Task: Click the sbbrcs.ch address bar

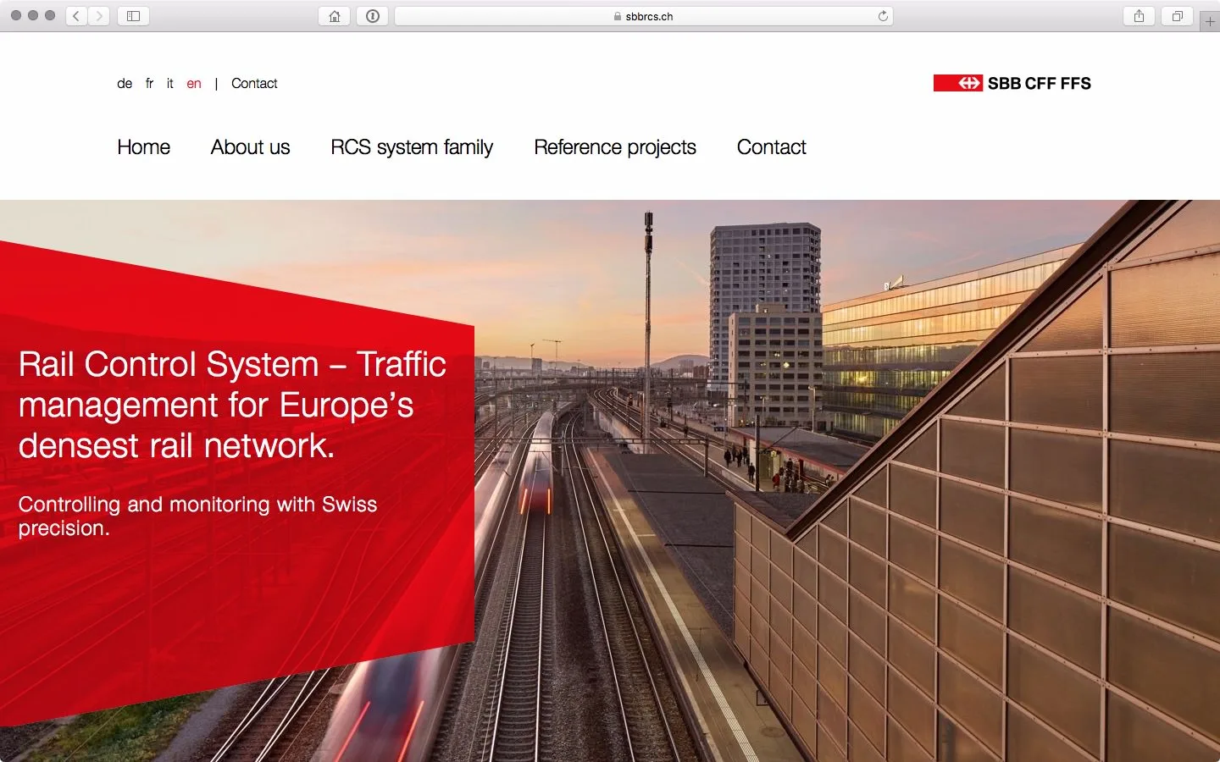Action: [x=643, y=16]
